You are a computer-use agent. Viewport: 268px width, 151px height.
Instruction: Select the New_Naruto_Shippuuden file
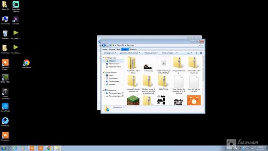click(x=179, y=85)
